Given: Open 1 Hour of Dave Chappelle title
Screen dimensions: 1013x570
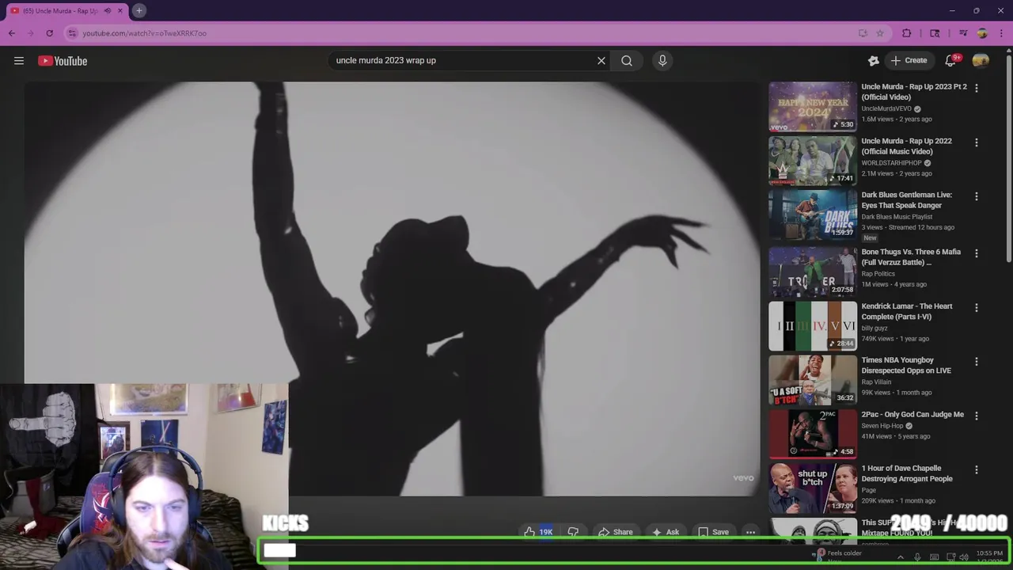Looking at the screenshot, I should pyautogui.click(x=907, y=473).
